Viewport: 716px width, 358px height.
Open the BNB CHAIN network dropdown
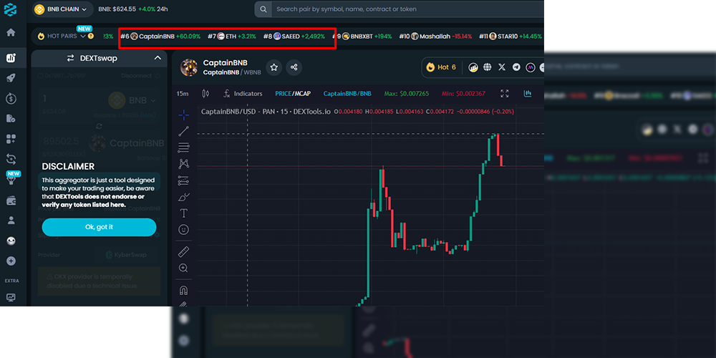point(62,9)
